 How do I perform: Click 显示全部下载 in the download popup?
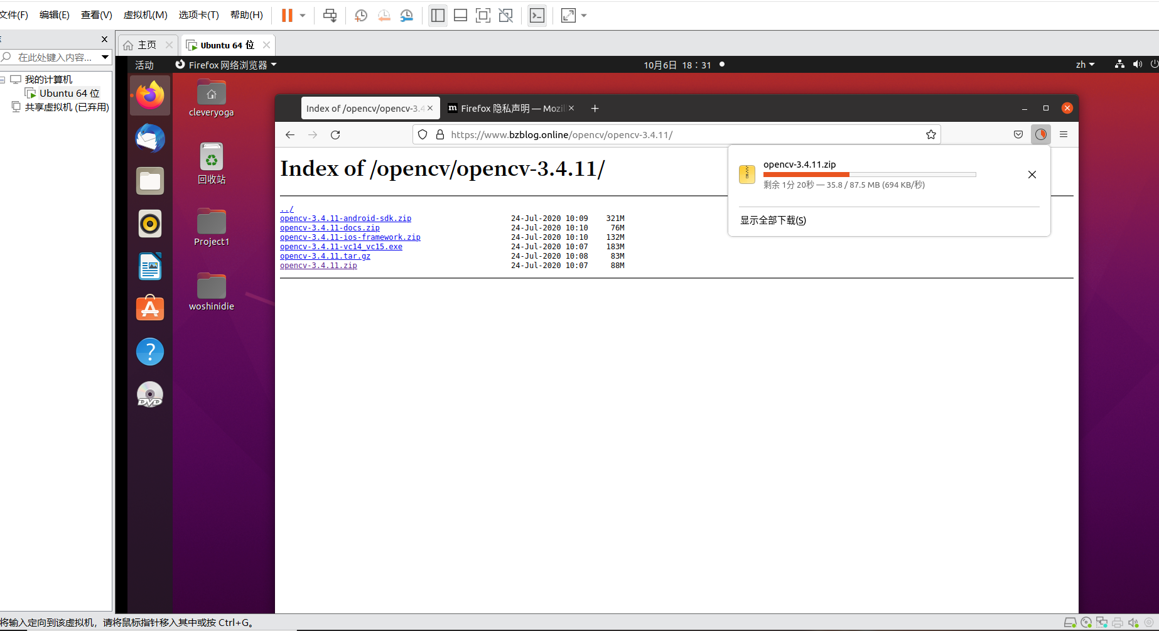tap(772, 220)
